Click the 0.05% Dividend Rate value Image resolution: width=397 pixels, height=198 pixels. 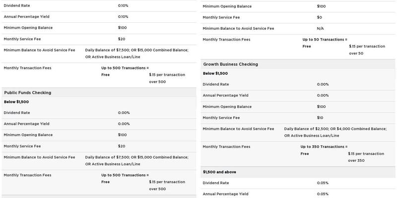pos(323,183)
